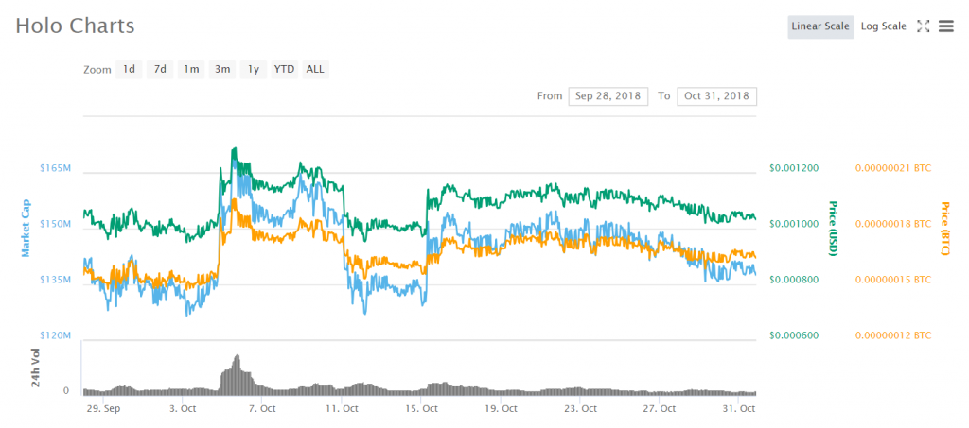Click the $0.001200 price label

pos(794,168)
